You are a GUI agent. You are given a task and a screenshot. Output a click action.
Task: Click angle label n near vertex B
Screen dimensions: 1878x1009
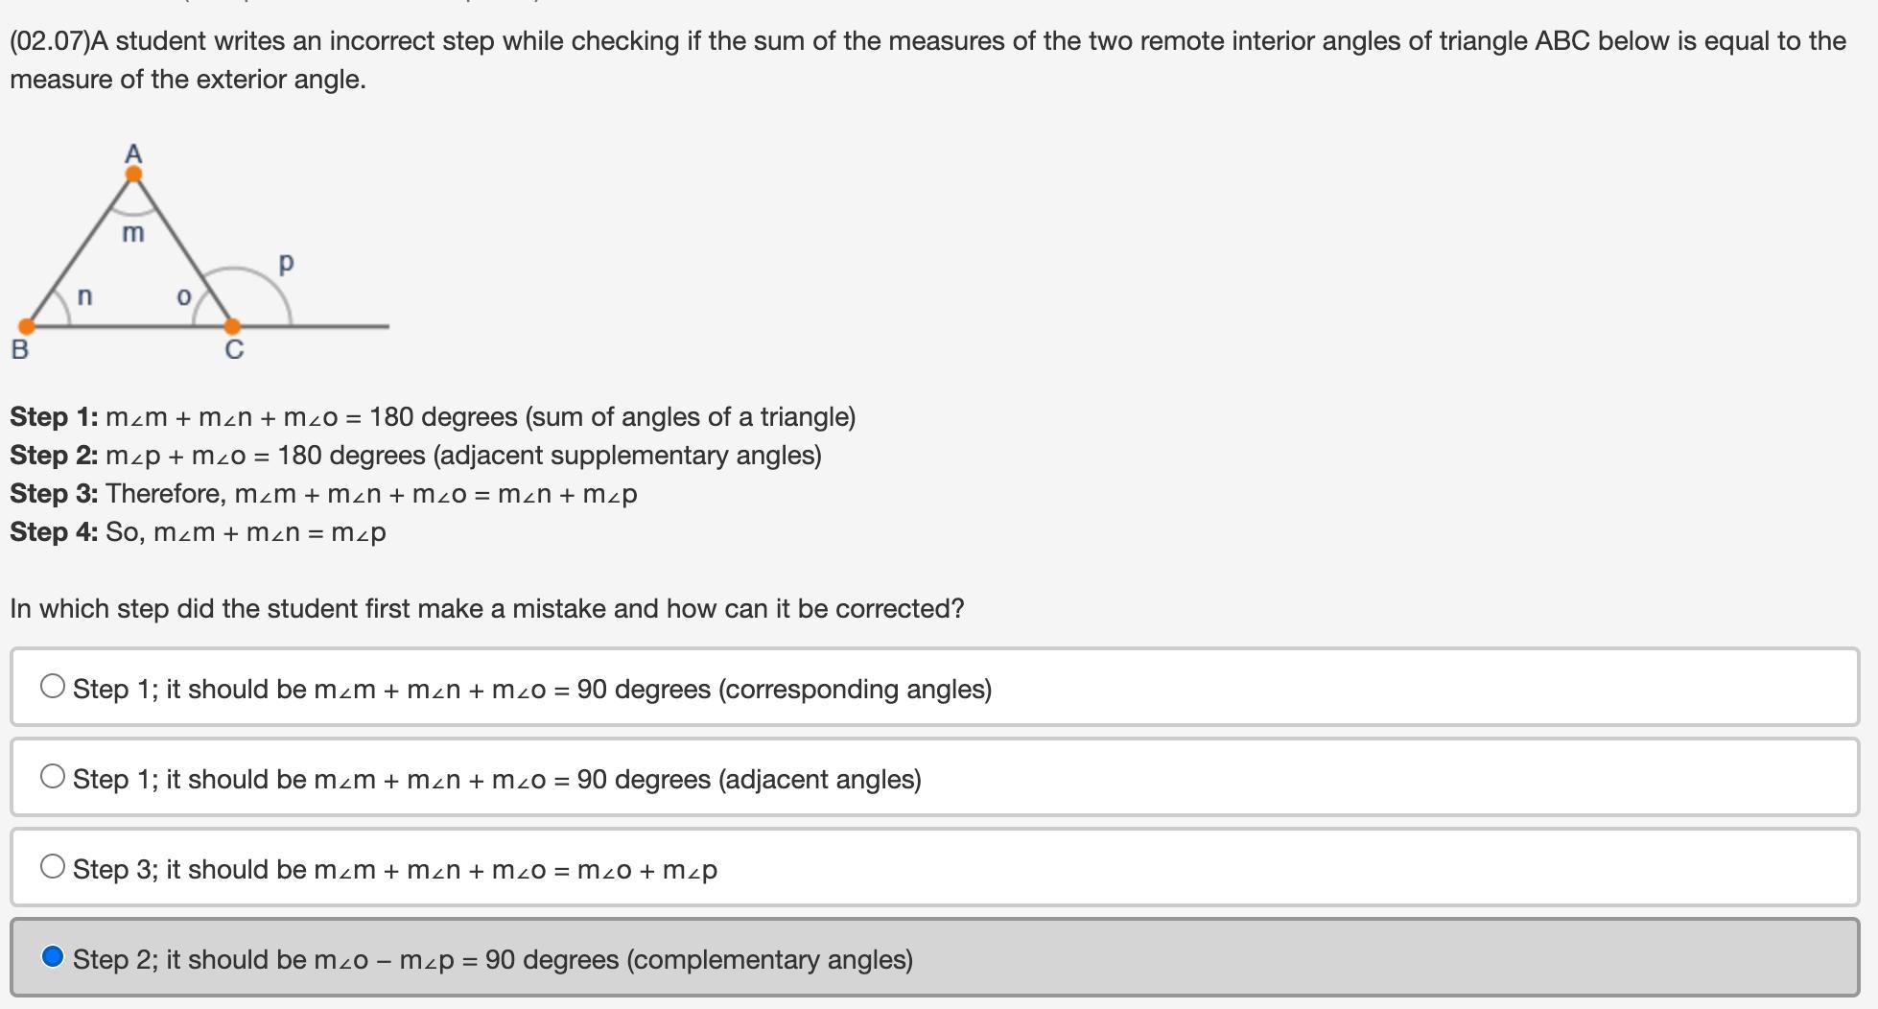pos(84,296)
